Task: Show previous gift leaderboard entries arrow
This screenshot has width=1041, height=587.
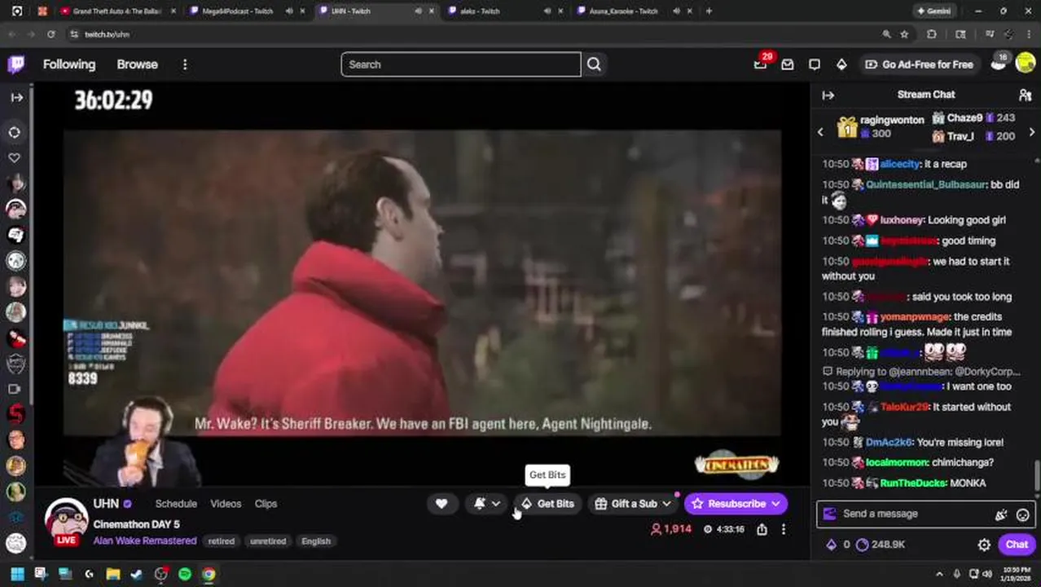Action: click(820, 132)
